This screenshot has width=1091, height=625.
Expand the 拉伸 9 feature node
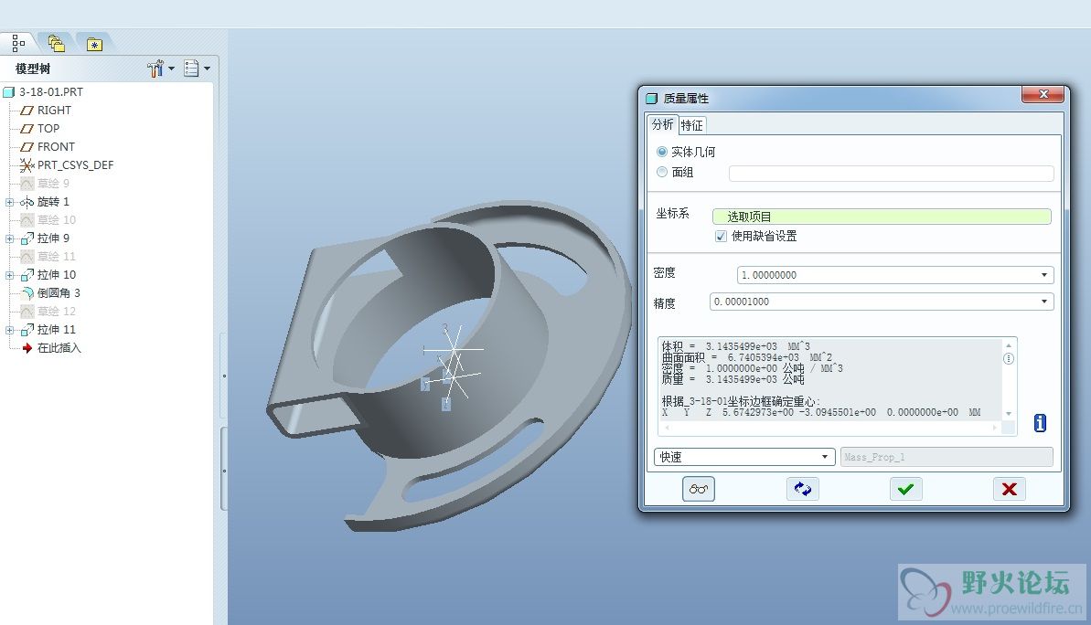10,239
